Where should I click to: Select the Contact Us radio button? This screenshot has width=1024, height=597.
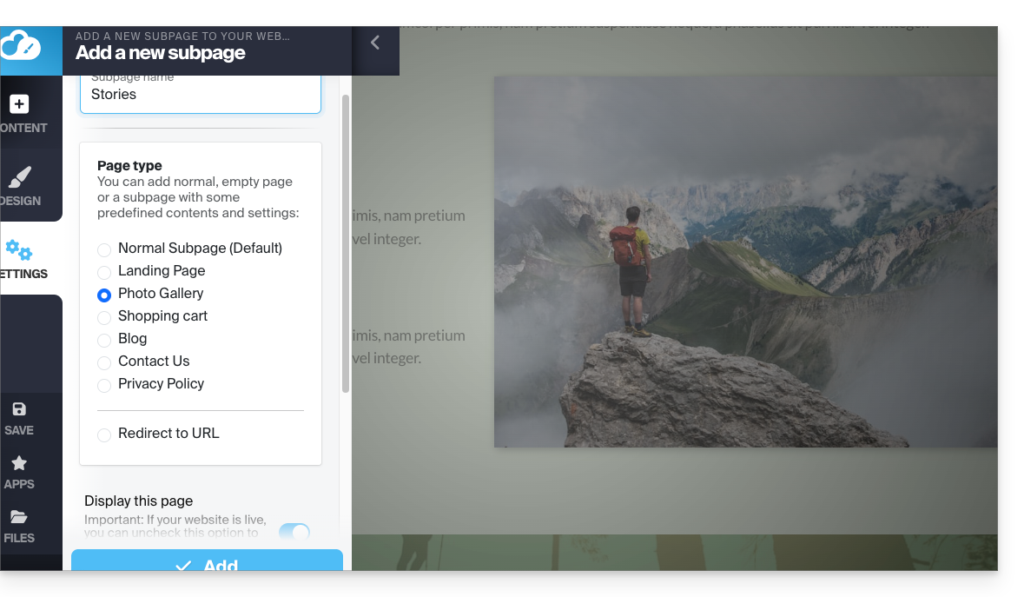(104, 362)
